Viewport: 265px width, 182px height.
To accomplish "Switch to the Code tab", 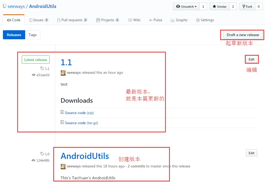I will coord(14,20).
